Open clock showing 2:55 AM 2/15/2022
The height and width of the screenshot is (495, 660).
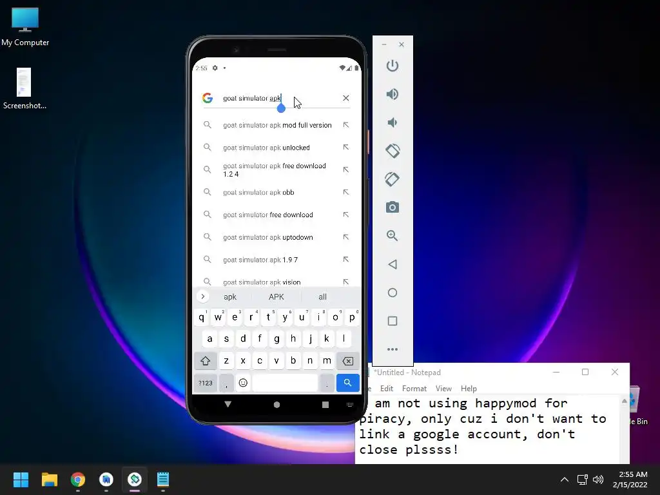click(x=630, y=480)
